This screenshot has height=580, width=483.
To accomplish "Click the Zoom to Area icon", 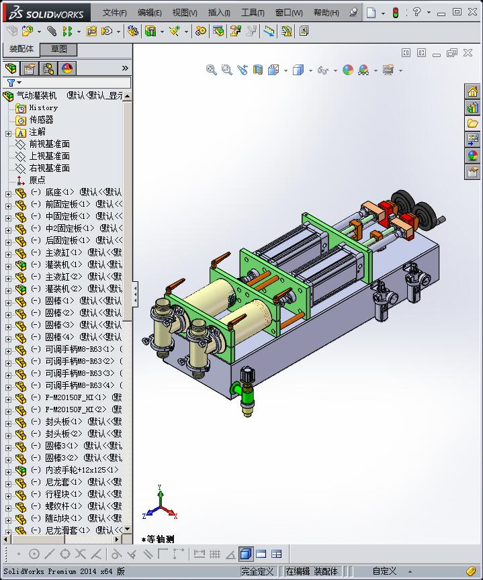I will pyautogui.click(x=226, y=70).
